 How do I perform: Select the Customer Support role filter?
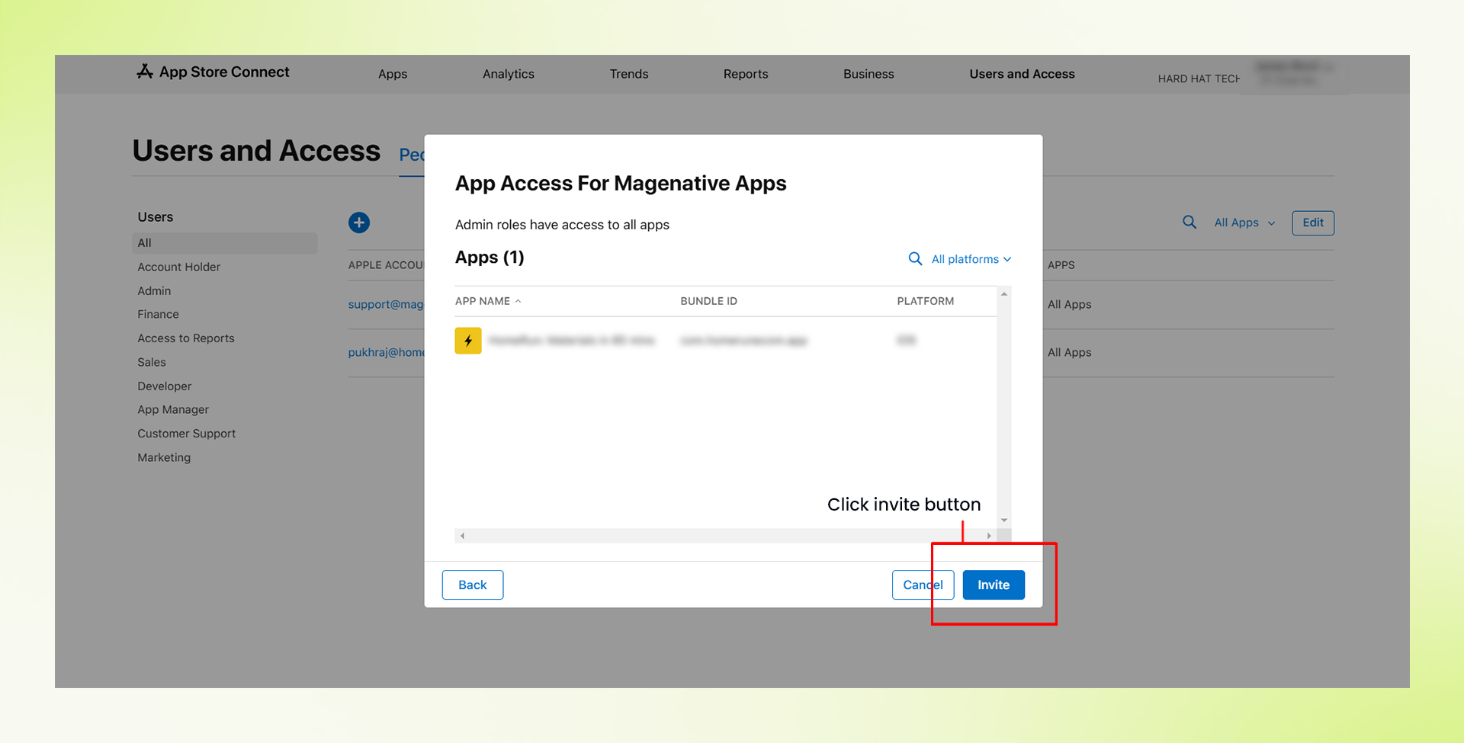[x=187, y=434]
